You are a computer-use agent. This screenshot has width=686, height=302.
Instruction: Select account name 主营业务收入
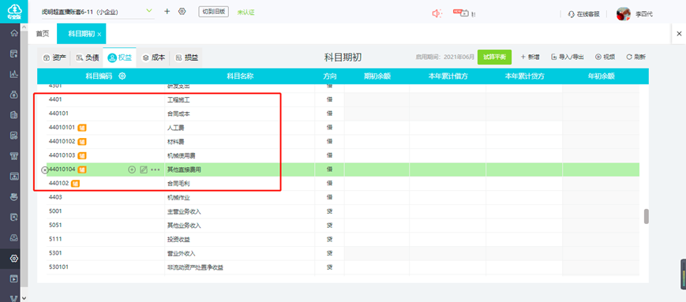pos(184,211)
